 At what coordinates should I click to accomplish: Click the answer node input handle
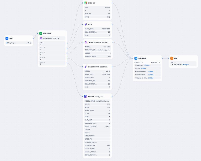(x=169, y=58)
